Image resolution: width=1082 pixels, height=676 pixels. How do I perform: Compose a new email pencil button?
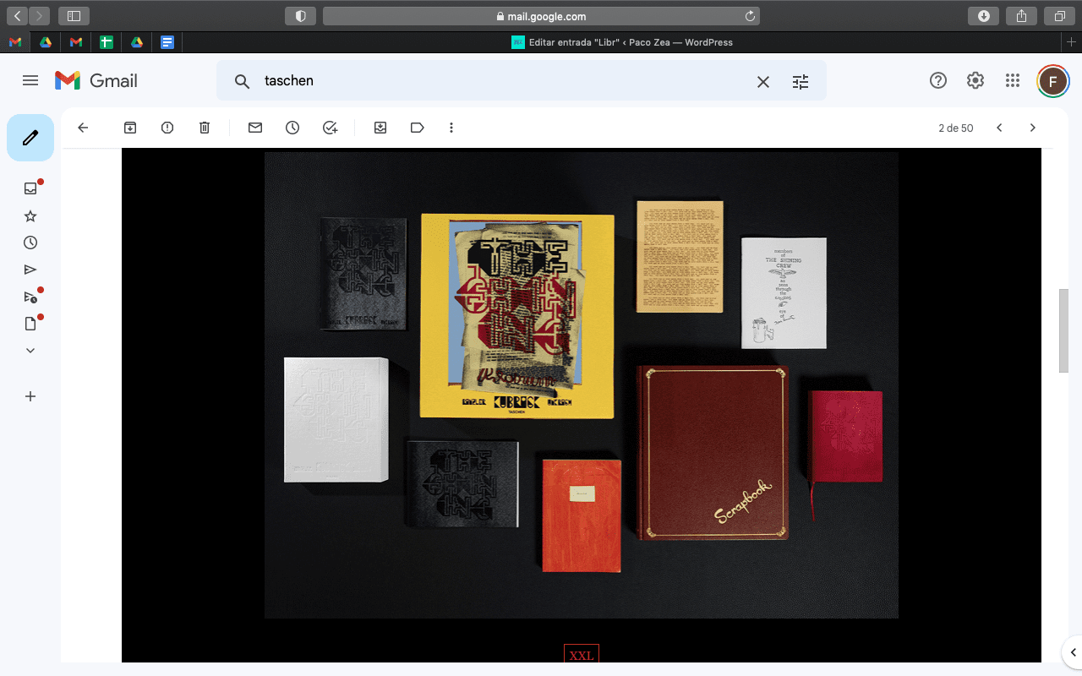tap(30, 138)
